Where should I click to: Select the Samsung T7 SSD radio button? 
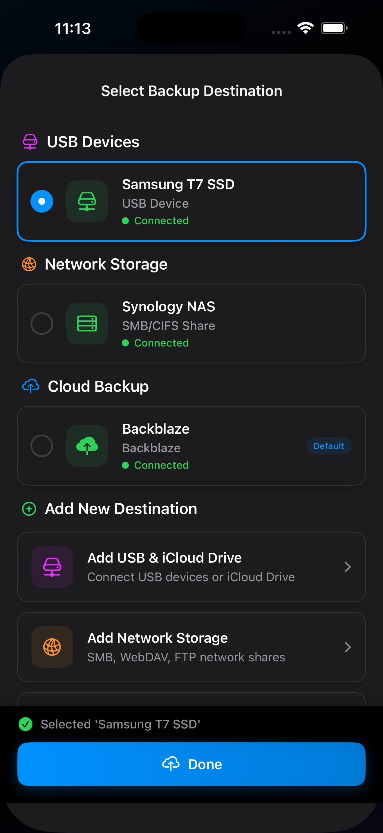pyautogui.click(x=42, y=201)
